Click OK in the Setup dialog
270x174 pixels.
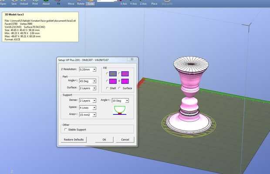point(104,140)
